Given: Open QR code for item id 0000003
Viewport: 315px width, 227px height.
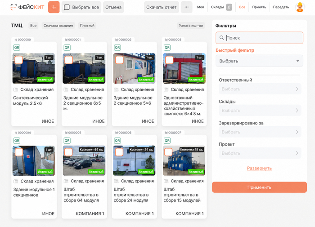Looking at the screenshot, I should (x=167, y=48).
